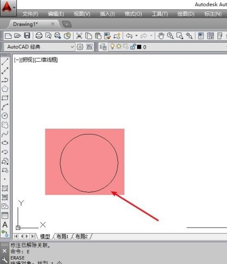Select the Point tool

point(5,179)
